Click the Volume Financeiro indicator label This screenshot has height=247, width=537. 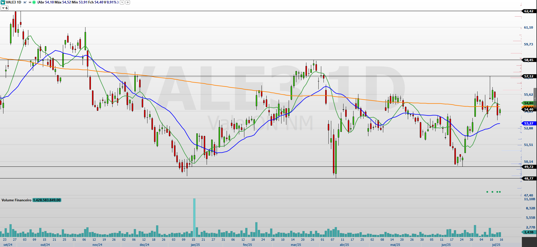pyautogui.click(x=16, y=200)
